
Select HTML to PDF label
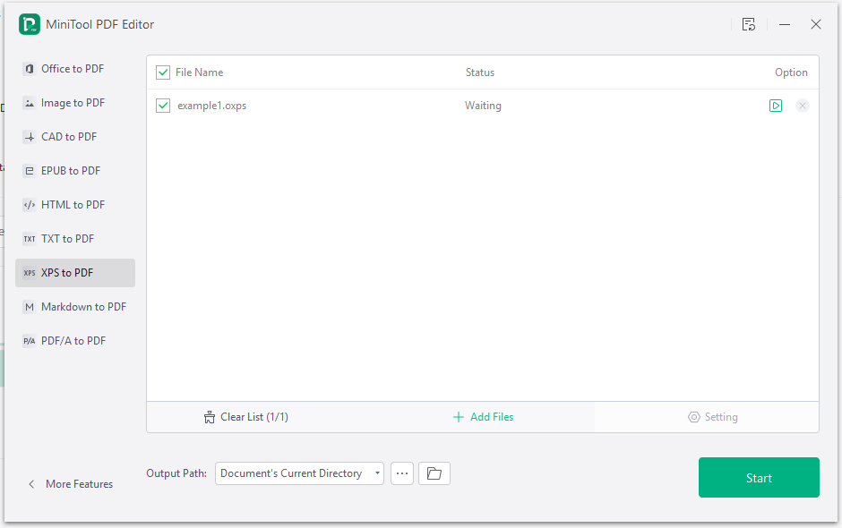[x=73, y=204]
